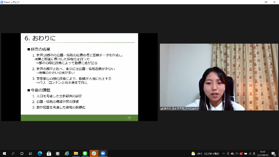Open Microsoft Store from taskbar

tap(49, 153)
